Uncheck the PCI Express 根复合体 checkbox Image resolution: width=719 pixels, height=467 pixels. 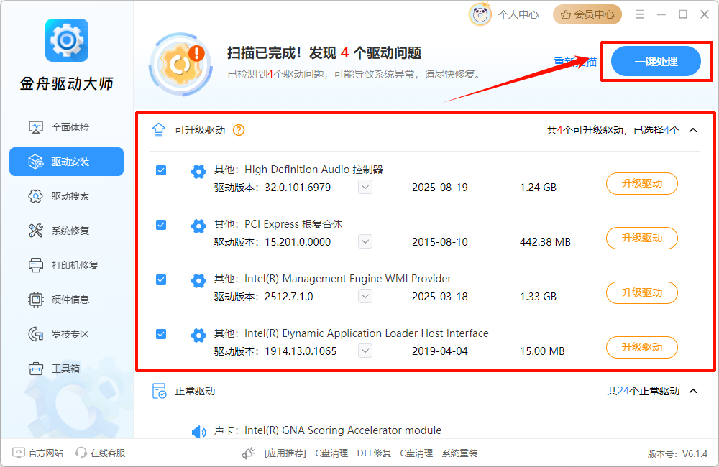click(161, 225)
